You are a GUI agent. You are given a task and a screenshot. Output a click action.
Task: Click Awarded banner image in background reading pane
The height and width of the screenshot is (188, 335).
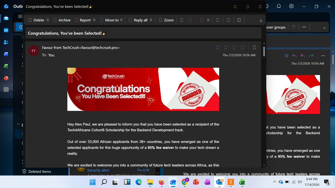[293, 94]
